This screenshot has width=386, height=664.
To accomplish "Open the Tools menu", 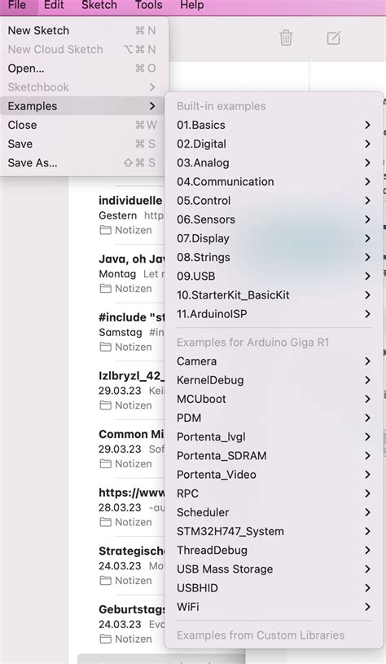I will pos(148,6).
